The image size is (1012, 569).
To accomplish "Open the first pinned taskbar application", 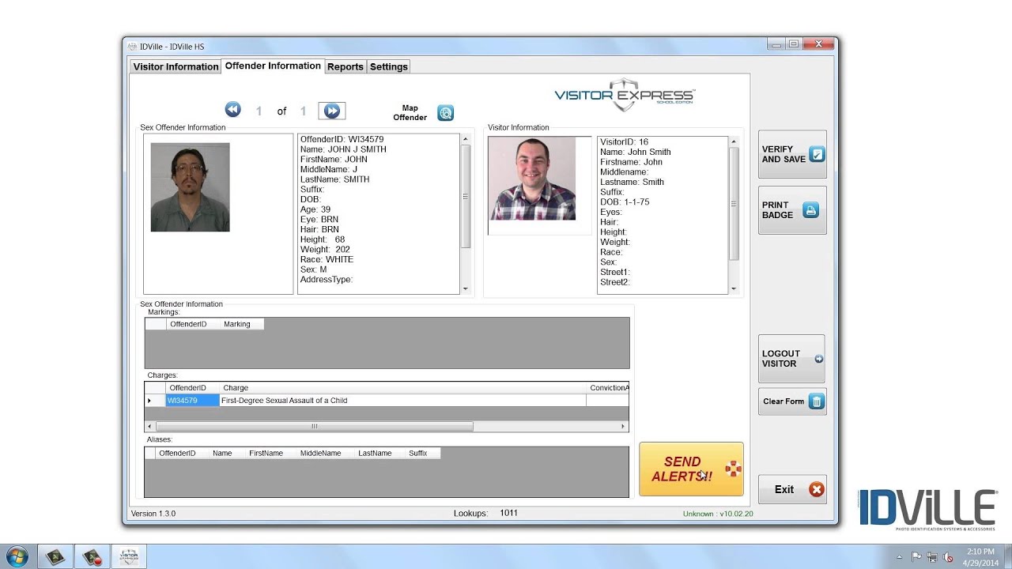I will tap(55, 556).
